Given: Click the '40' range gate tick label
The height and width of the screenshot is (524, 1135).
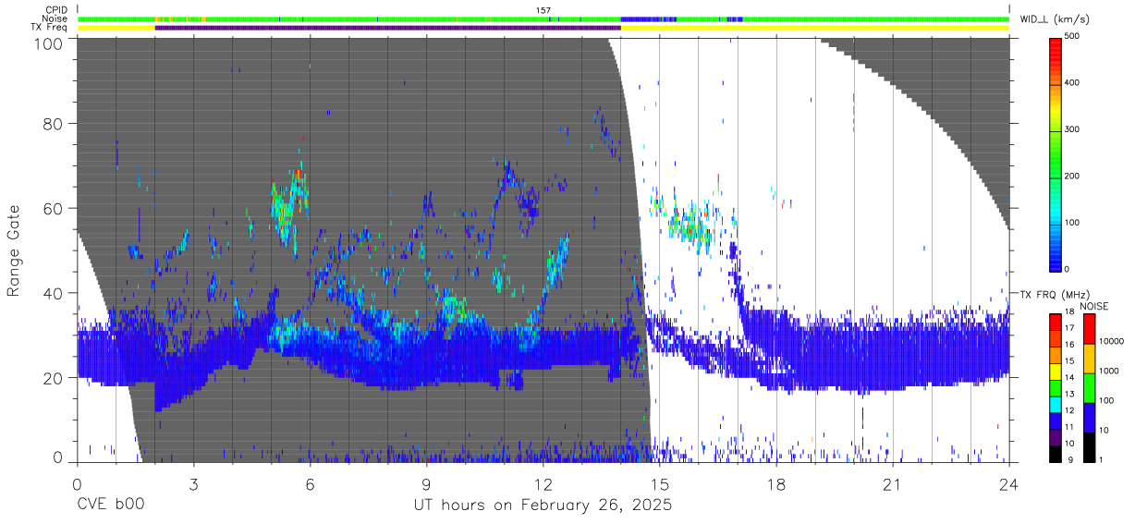Looking at the screenshot, I should [54, 293].
